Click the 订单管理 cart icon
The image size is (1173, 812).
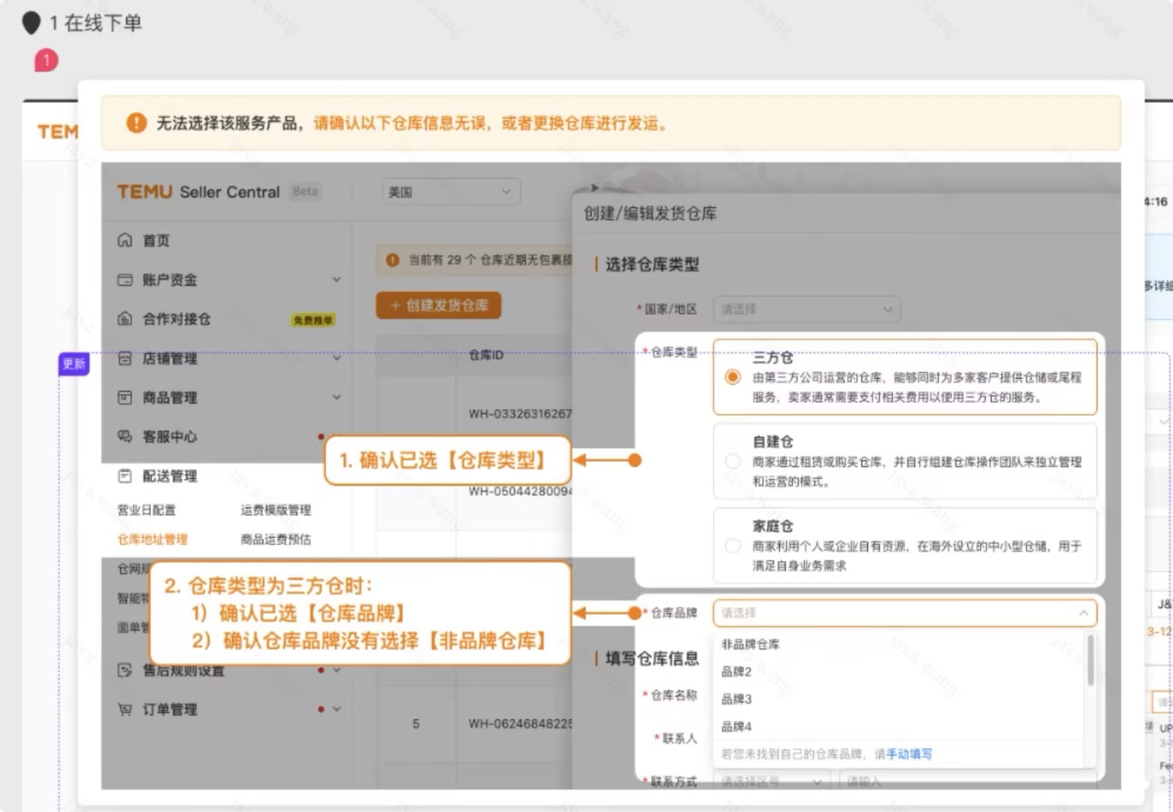pyautogui.click(x=125, y=709)
